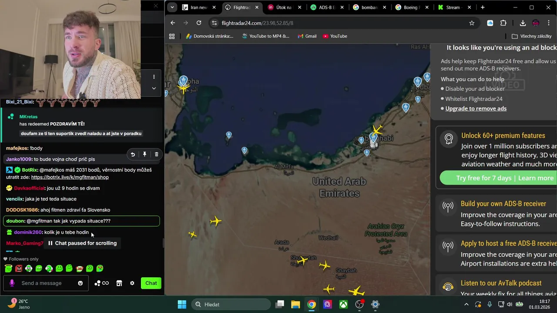Image resolution: width=557 pixels, height=313 pixels.
Task: Pin the highlighted chat message
Action: 144,154
